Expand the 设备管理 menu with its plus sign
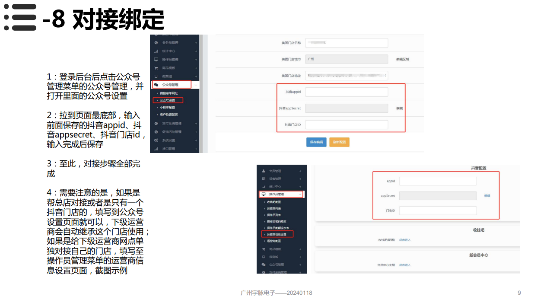 [x=300, y=179]
